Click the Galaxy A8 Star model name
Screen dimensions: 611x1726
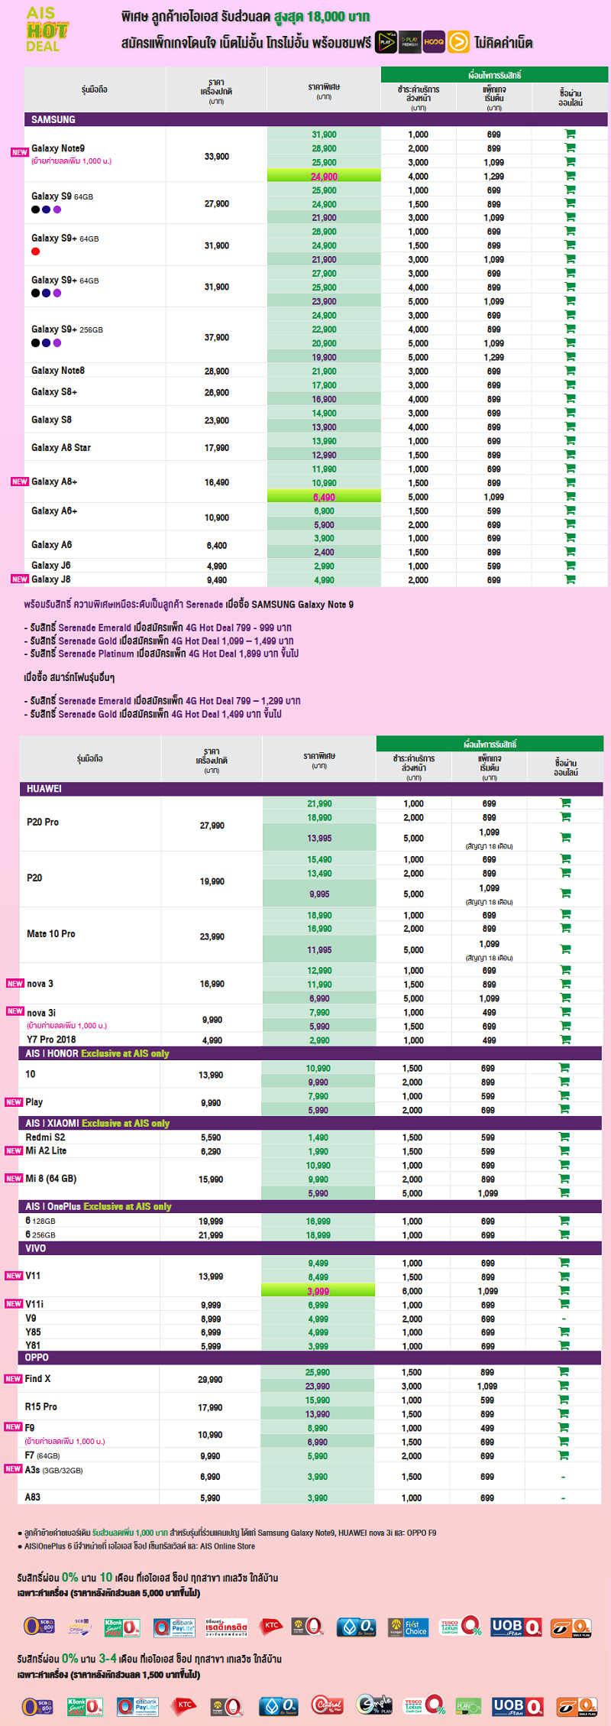[x=61, y=448]
